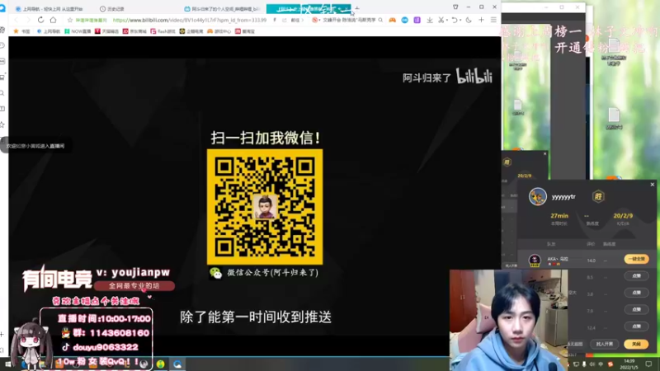Click the browser forward arrow
The width and height of the screenshot is (660, 371).
pos(28,20)
